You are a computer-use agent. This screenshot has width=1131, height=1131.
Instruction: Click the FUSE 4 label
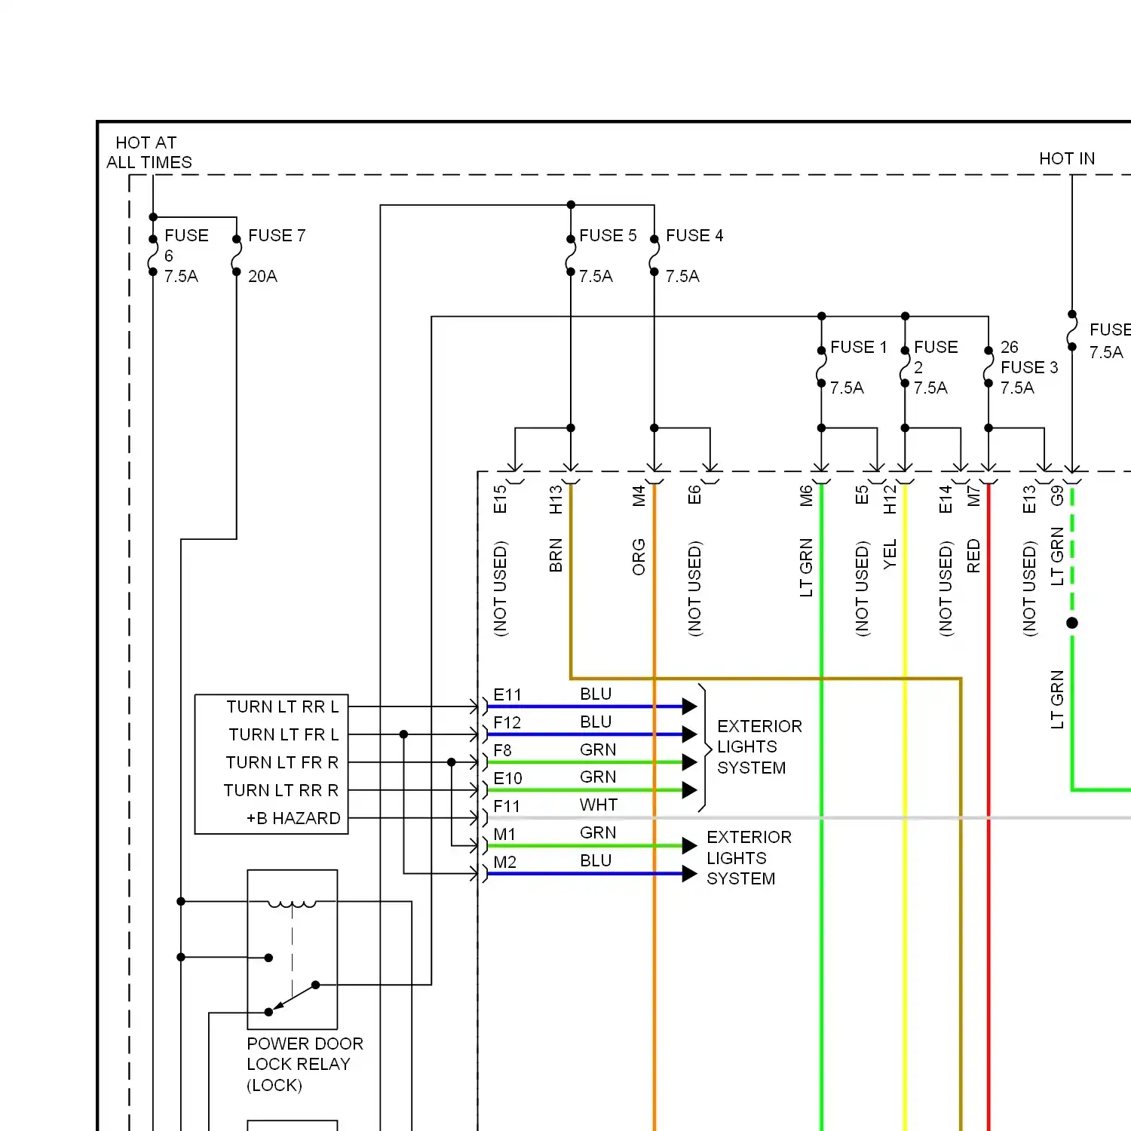694,235
